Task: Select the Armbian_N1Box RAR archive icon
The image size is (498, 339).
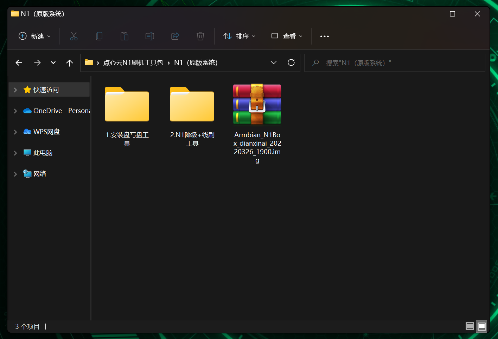Action: click(257, 104)
